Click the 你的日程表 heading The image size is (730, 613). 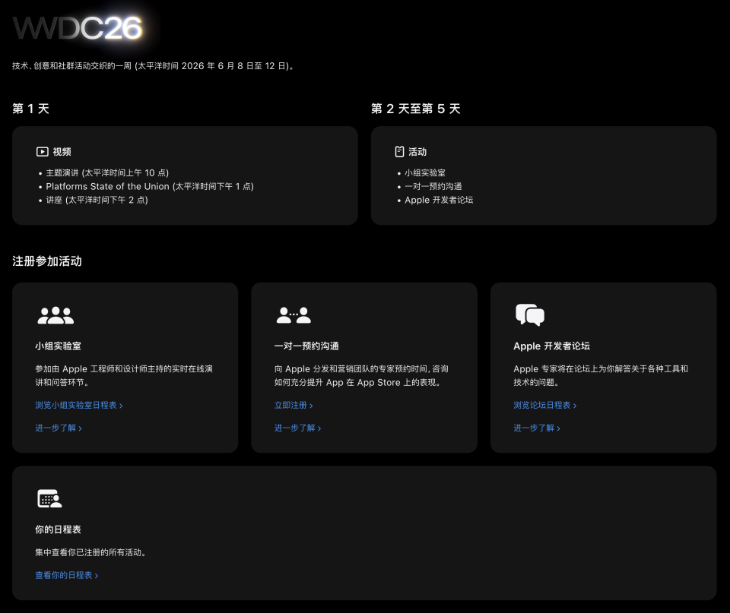[x=59, y=529]
